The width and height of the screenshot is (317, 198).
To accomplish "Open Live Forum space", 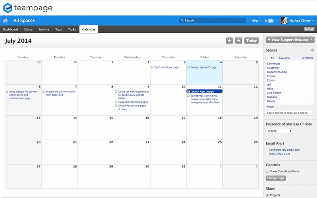I will (x=274, y=93).
